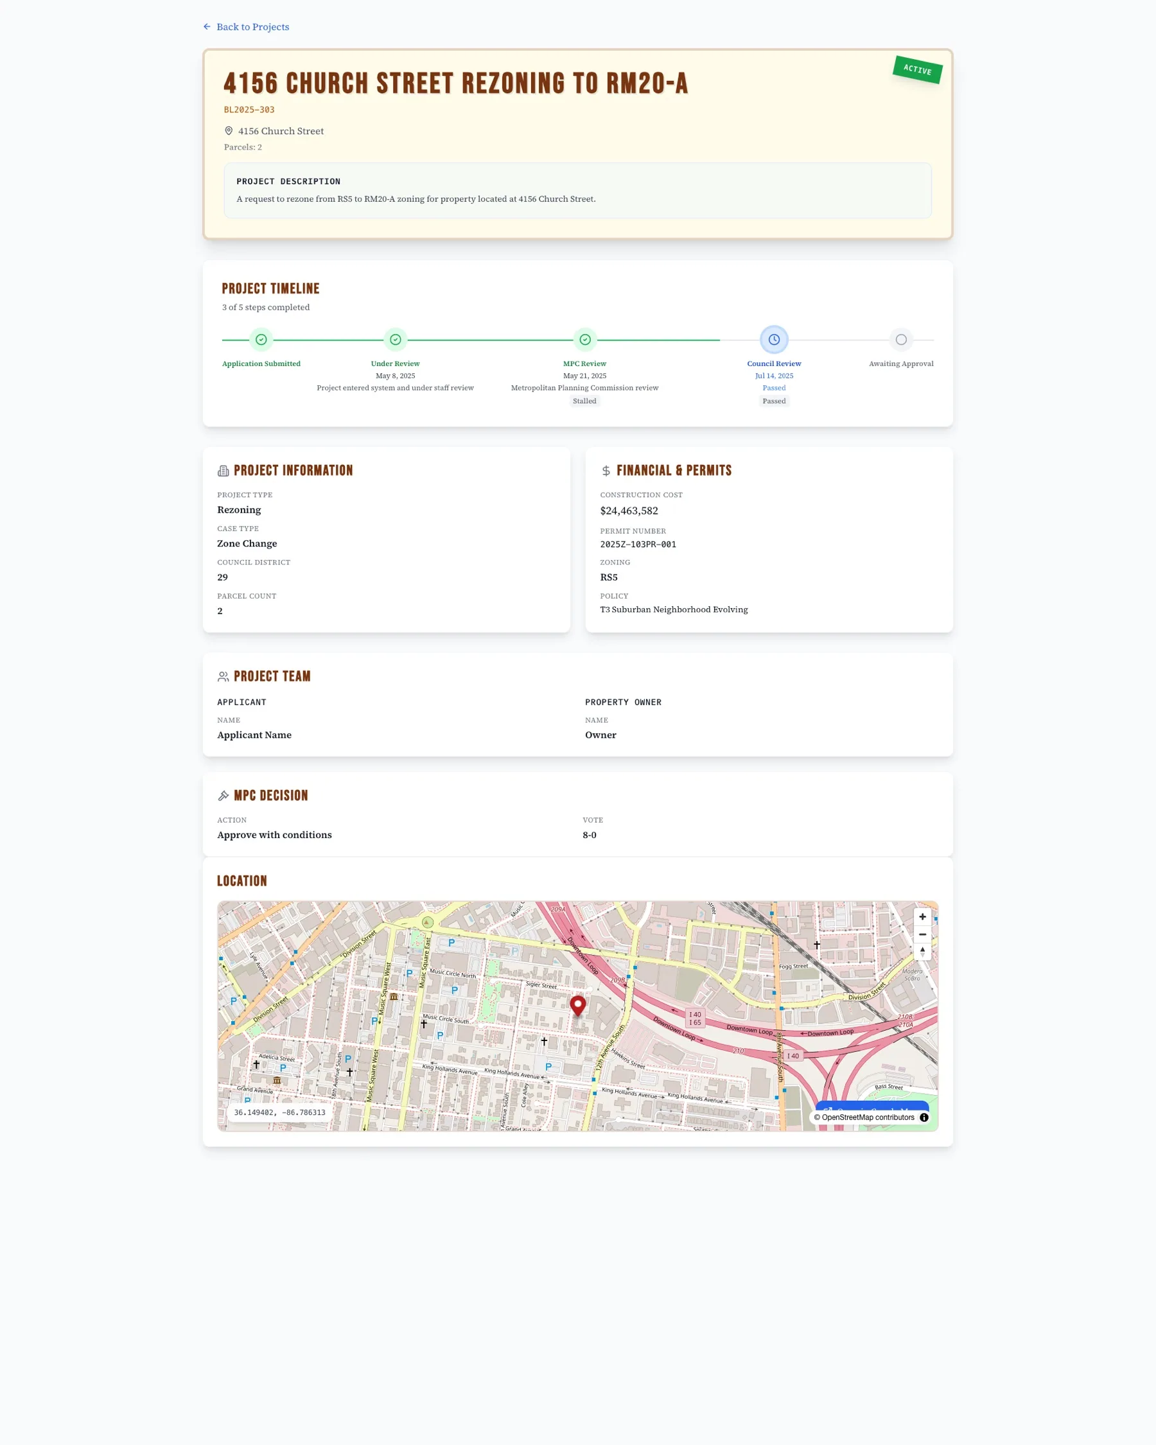Click the project description text box
Screen dimensions: 1156x1445
(577, 190)
